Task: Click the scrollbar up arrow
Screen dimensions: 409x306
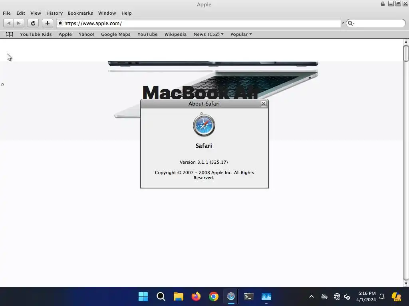Action: tap(406, 41)
